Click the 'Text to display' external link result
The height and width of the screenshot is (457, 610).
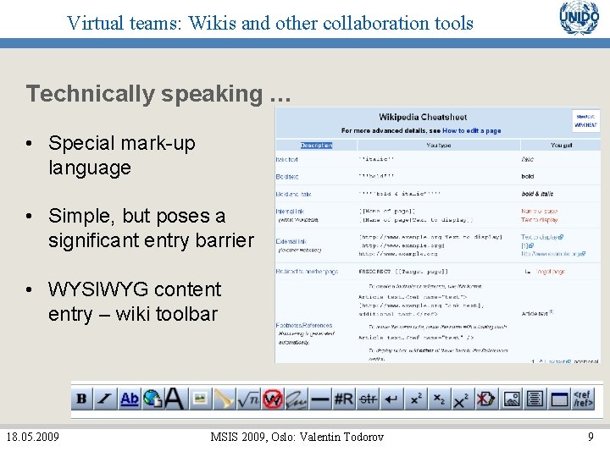pyautogui.click(x=542, y=237)
